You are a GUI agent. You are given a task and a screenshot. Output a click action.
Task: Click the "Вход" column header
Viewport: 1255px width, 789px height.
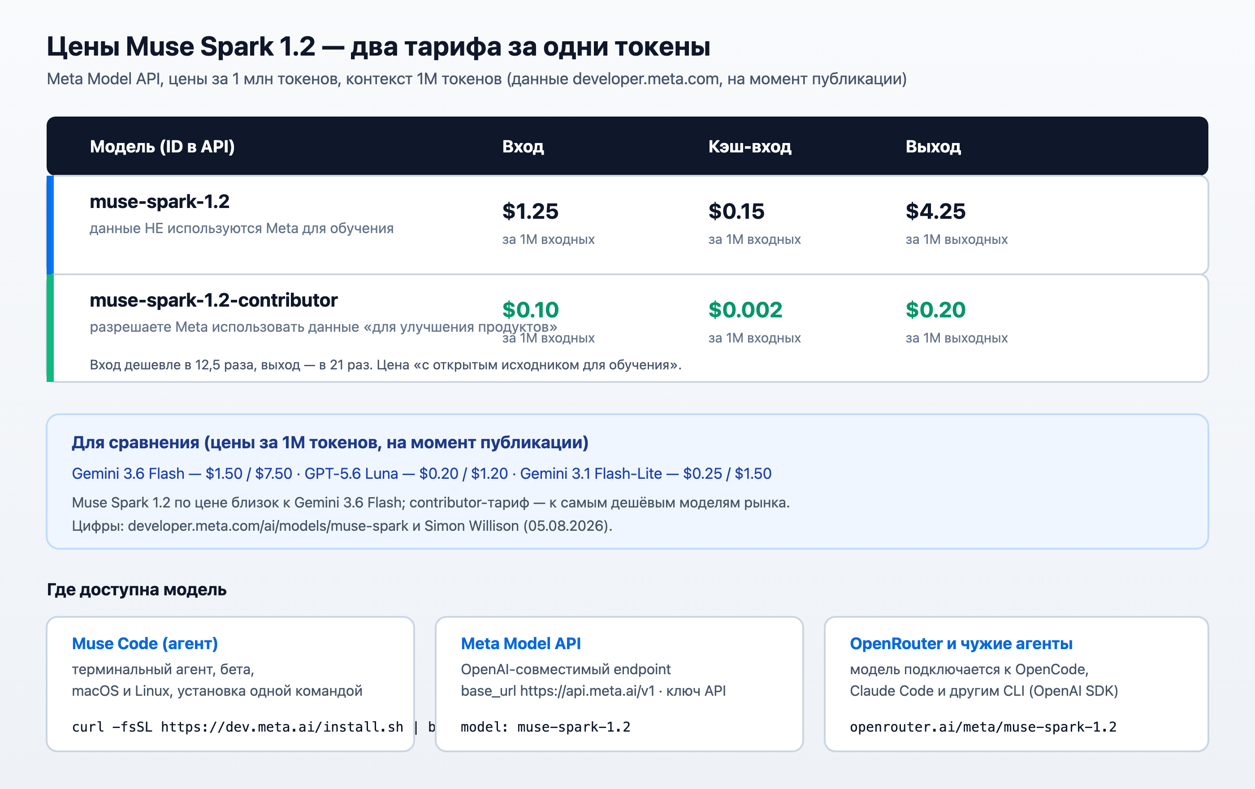523,147
